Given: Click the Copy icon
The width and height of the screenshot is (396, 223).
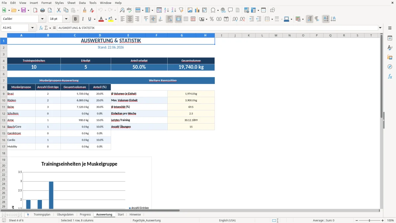Looking at the screenshot, I should [66, 10].
